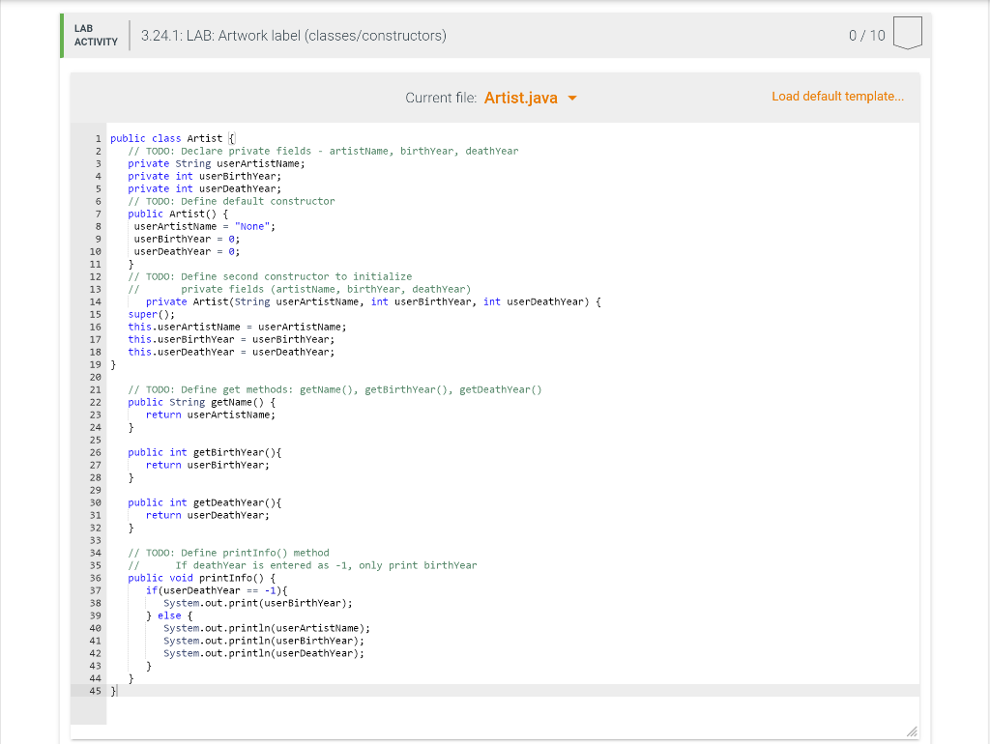Image resolution: width=990 pixels, height=744 pixels.
Task: Click Load default template to reset code
Action: tap(837, 97)
